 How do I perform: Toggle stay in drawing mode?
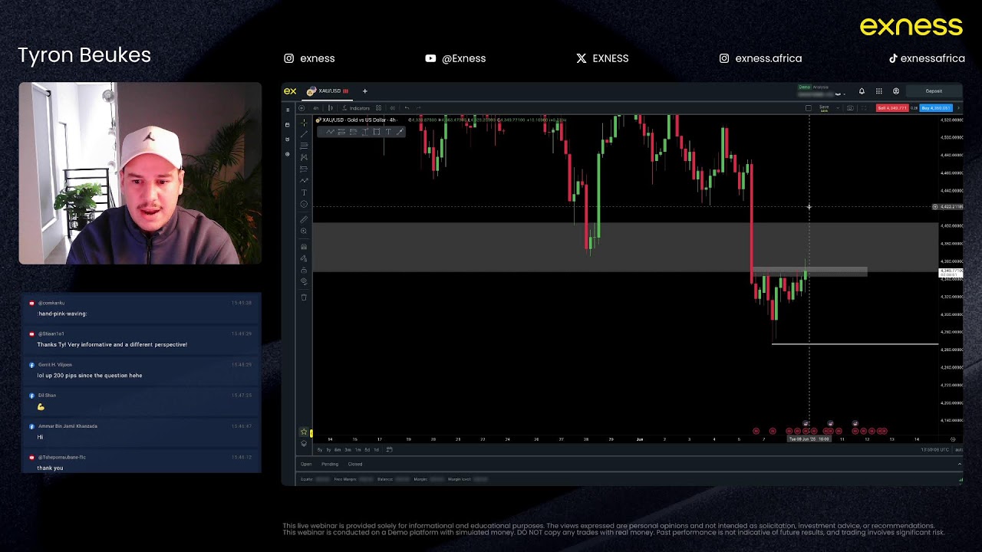(x=304, y=258)
